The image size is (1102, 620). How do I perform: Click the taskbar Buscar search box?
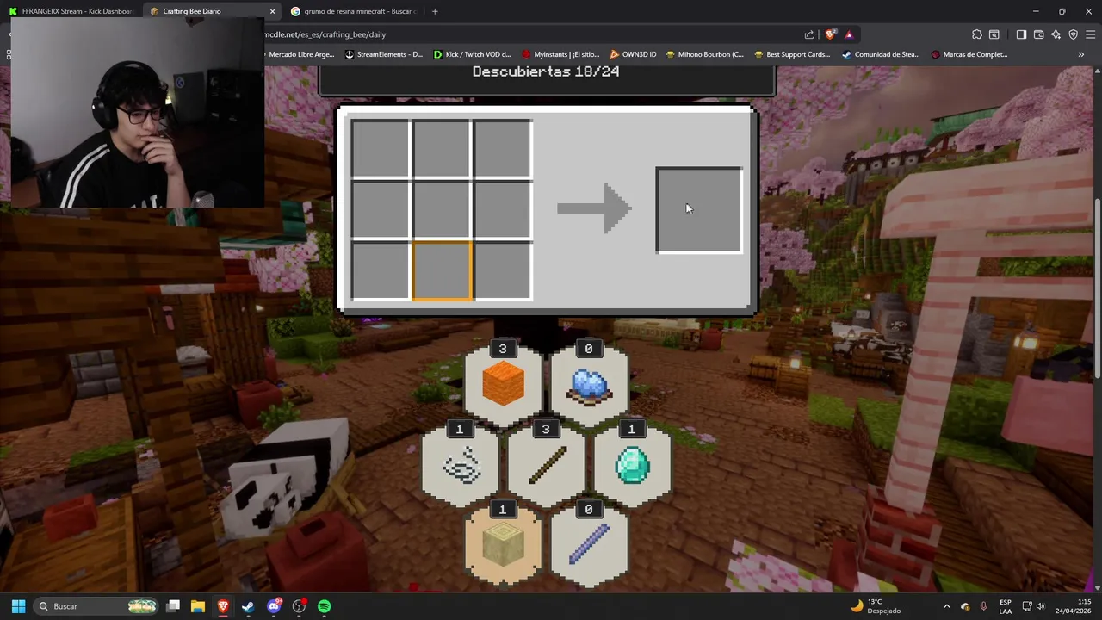[x=96, y=606]
